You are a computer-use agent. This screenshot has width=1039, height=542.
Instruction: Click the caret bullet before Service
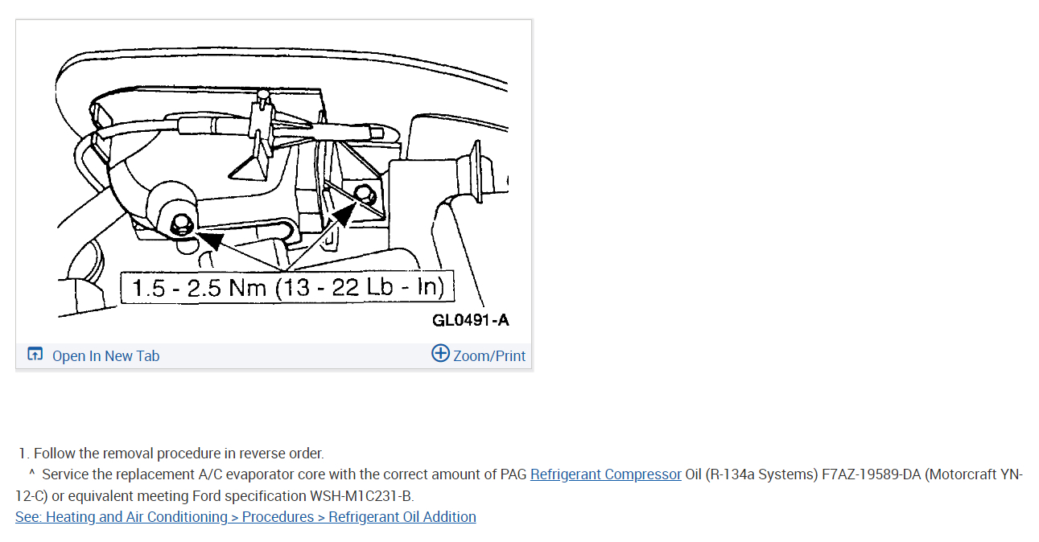[31, 474]
